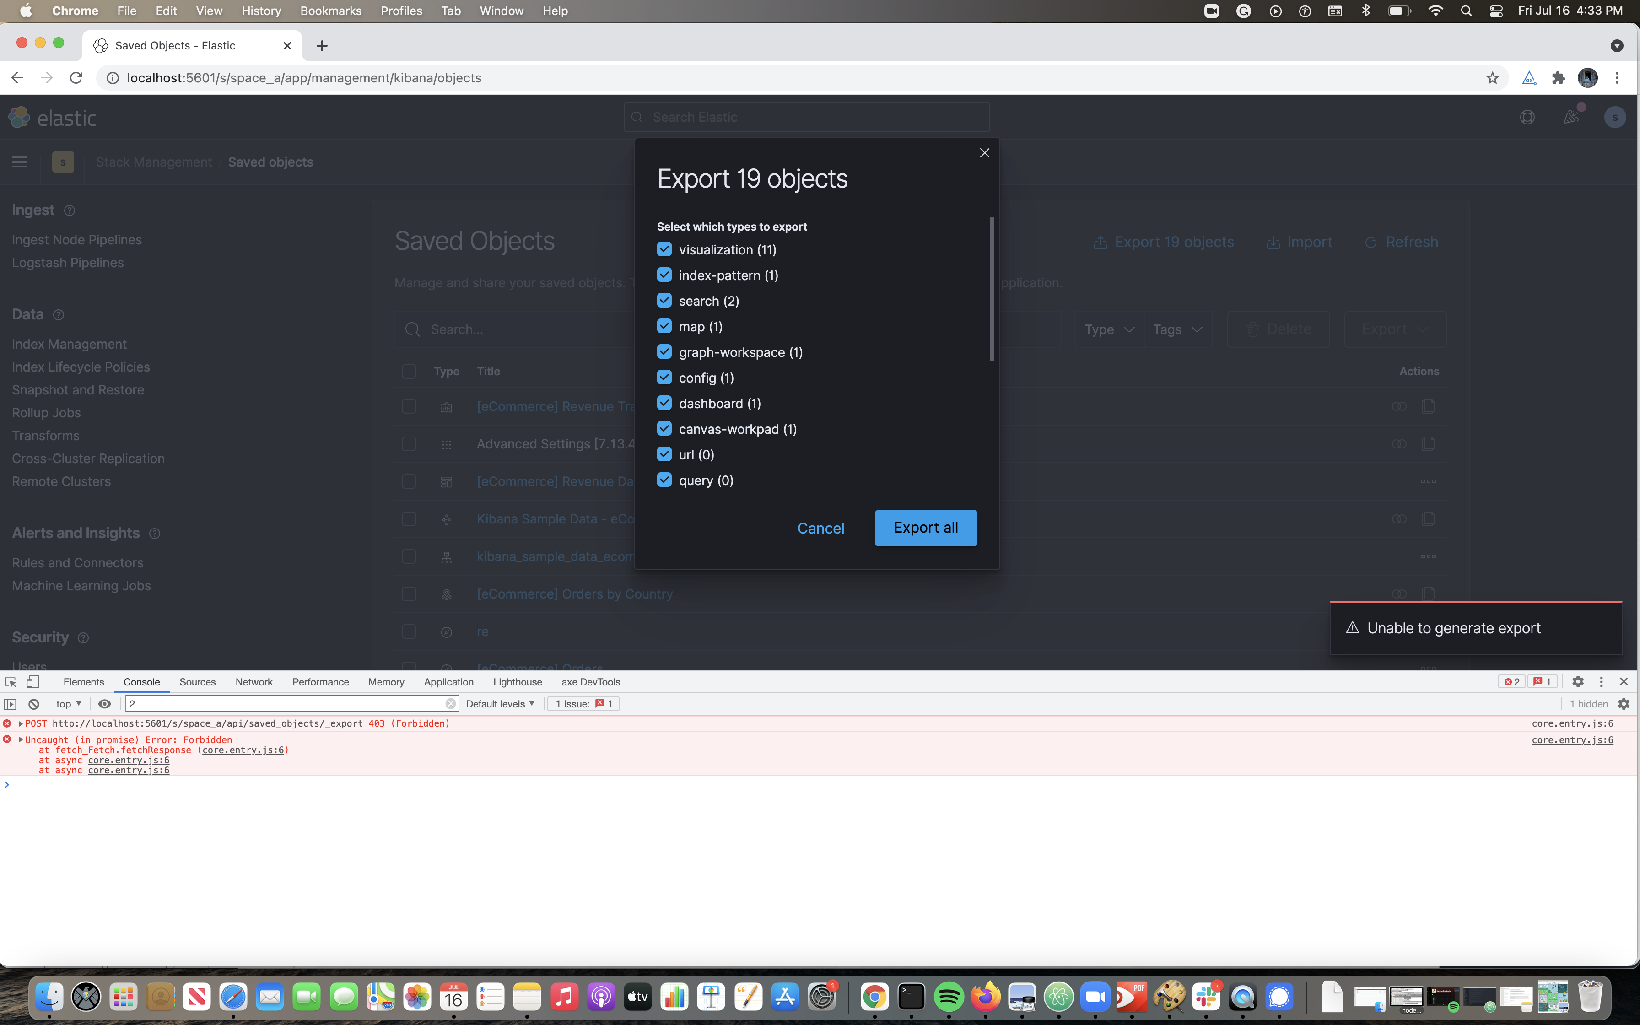Toggle the canvas-workpad (1) checkbox
Viewport: 1640px width, 1025px height.
(664, 429)
